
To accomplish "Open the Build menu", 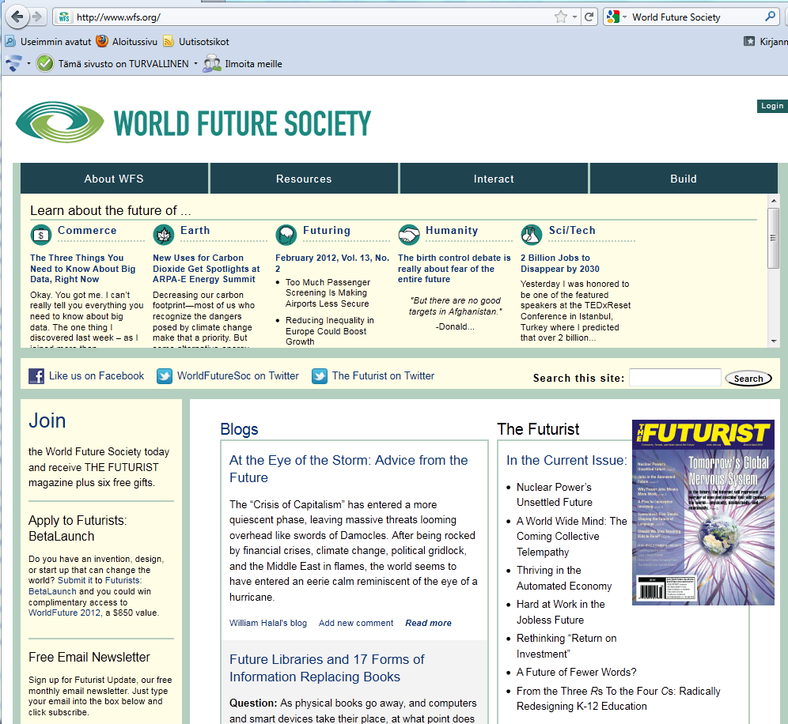I will (x=684, y=179).
